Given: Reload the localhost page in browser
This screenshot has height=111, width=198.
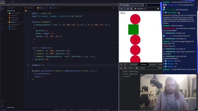Looking at the screenshot, I should click(128, 9).
